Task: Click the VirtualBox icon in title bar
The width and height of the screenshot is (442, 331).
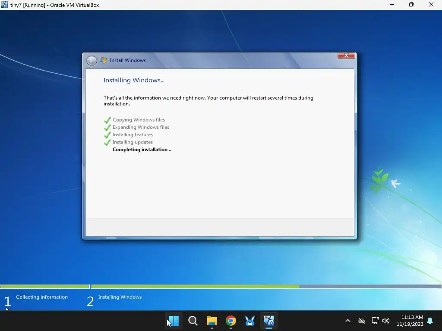Action: (4, 5)
